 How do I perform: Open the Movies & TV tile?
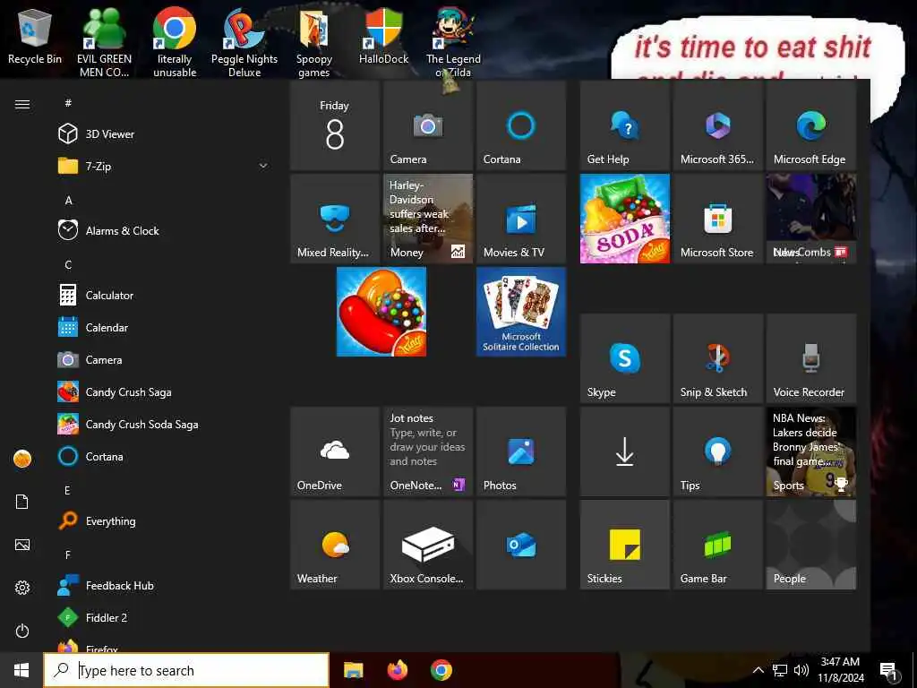[x=521, y=219]
